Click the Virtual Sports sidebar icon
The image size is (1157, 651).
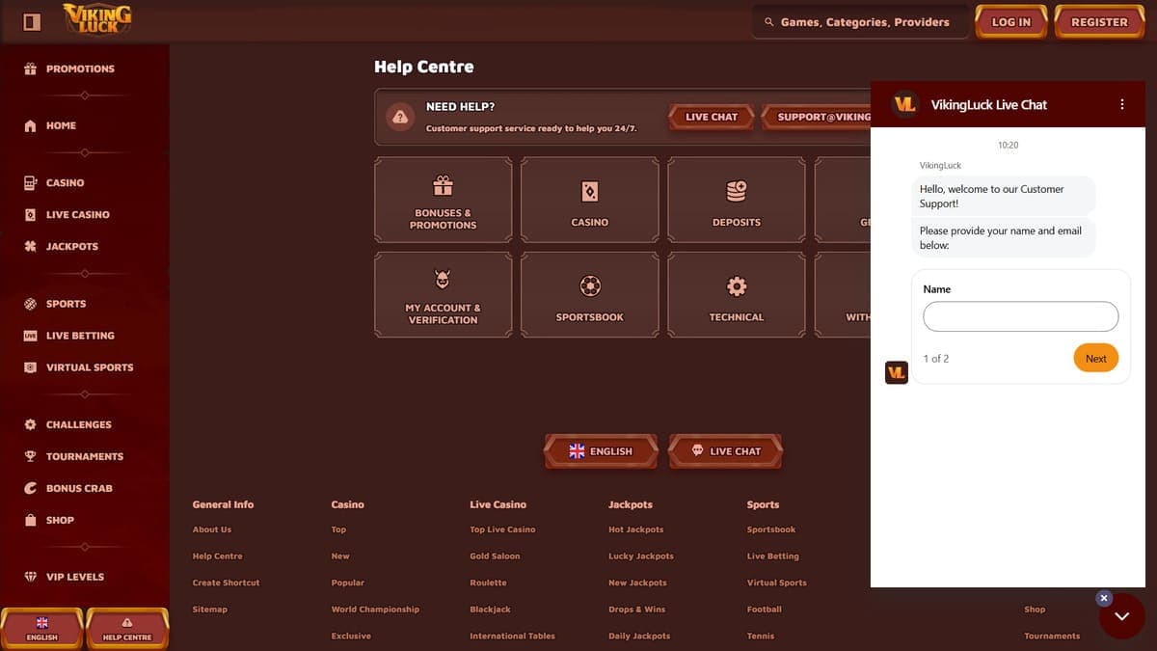coord(30,367)
